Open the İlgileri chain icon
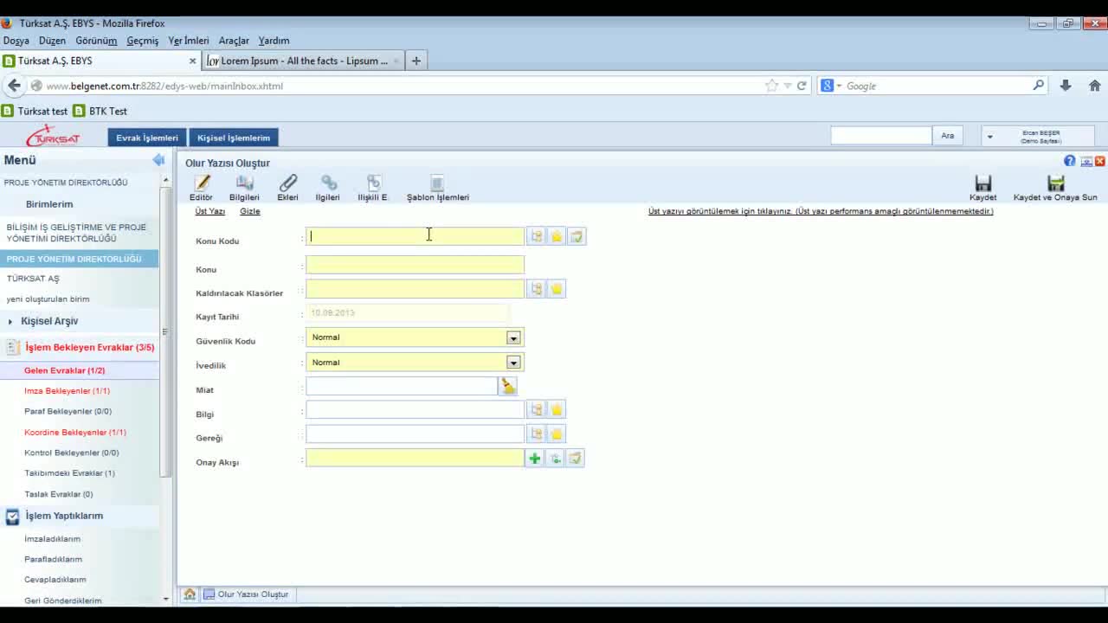Viewport: 1108px width, 623px height. [328, 183]
